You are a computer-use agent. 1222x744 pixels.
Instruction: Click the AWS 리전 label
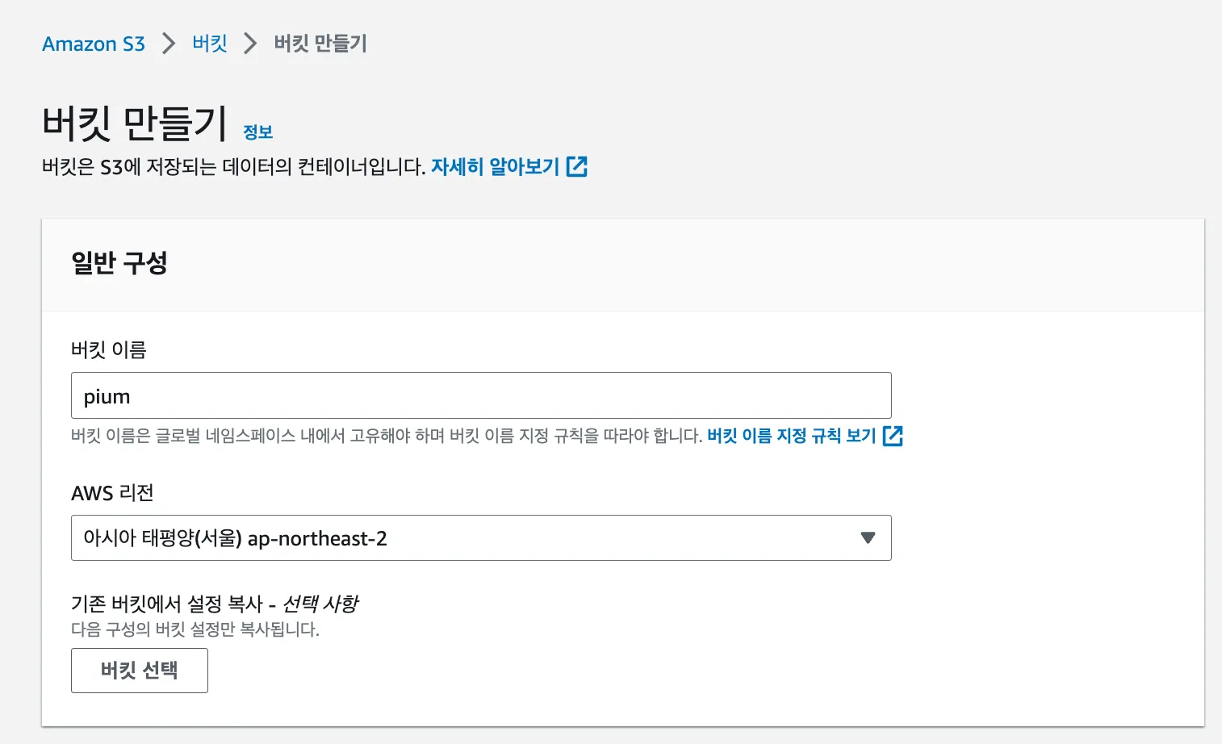(x=112, y=492)
